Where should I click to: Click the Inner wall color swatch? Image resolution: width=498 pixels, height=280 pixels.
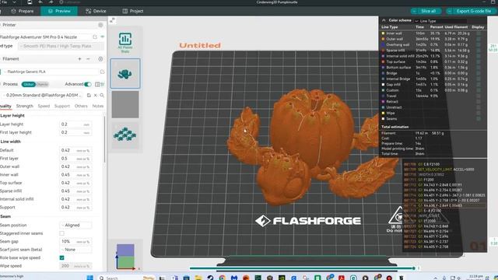(x=383, y=33)
